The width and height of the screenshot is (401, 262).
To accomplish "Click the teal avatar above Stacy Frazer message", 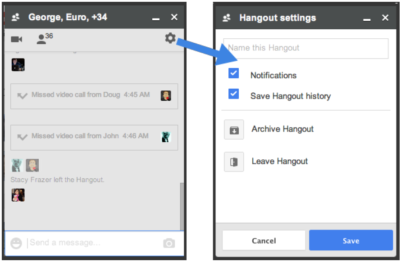I will point(17,165).
